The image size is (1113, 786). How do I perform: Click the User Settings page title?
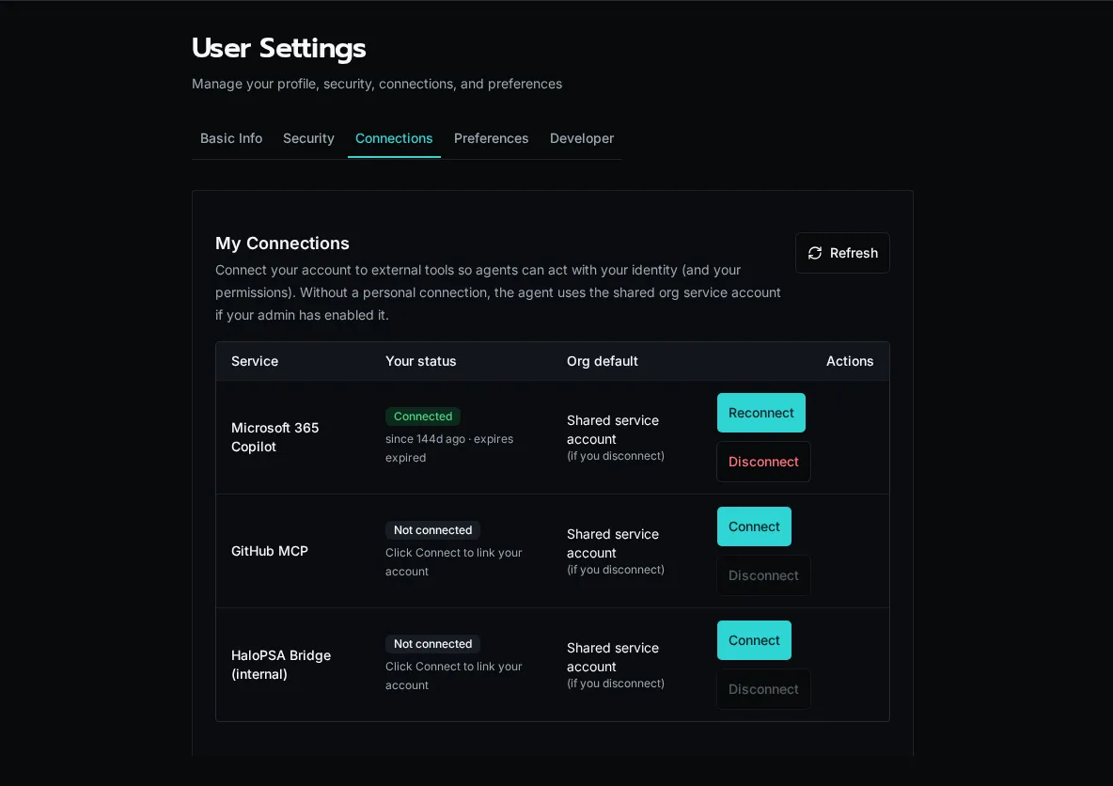[278, 48]
